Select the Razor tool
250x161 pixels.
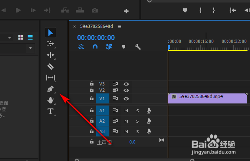51,66
